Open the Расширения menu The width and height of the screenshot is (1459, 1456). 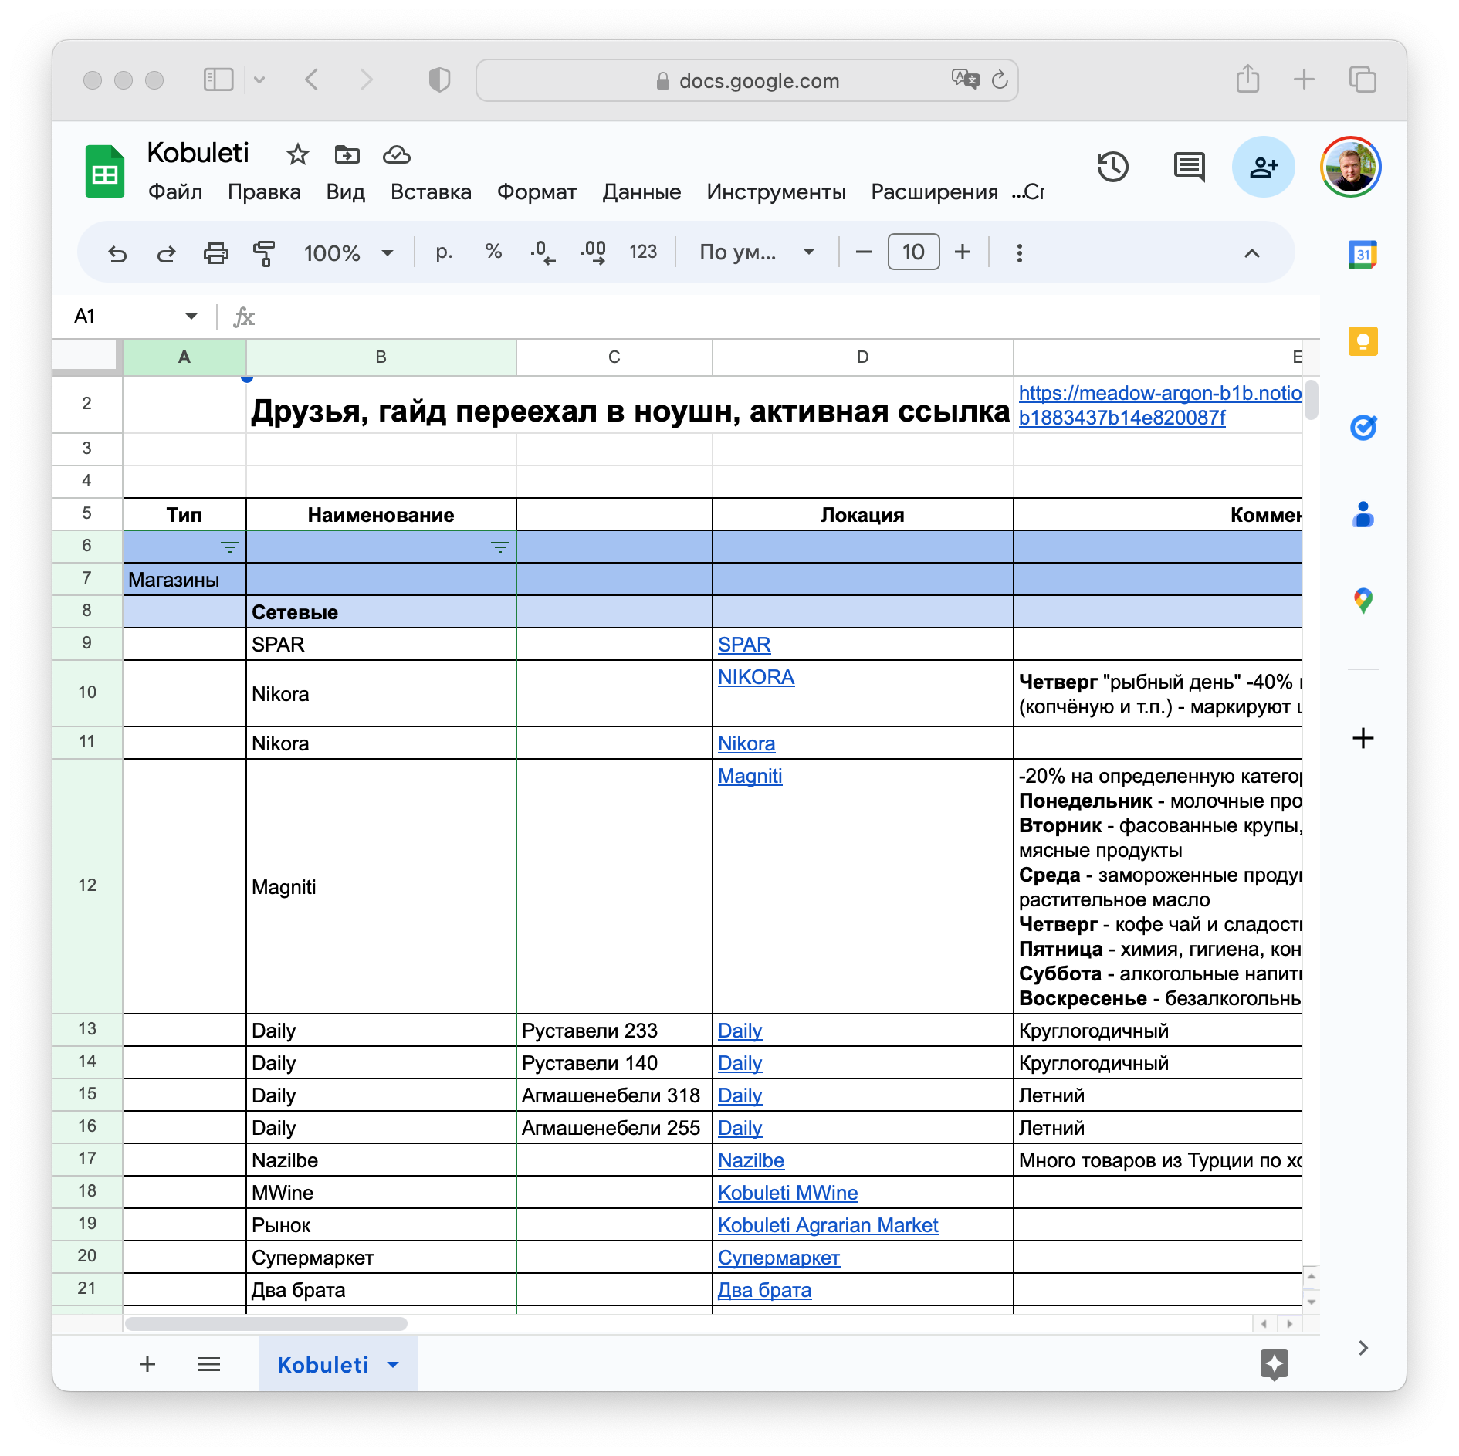coord(934,191)
